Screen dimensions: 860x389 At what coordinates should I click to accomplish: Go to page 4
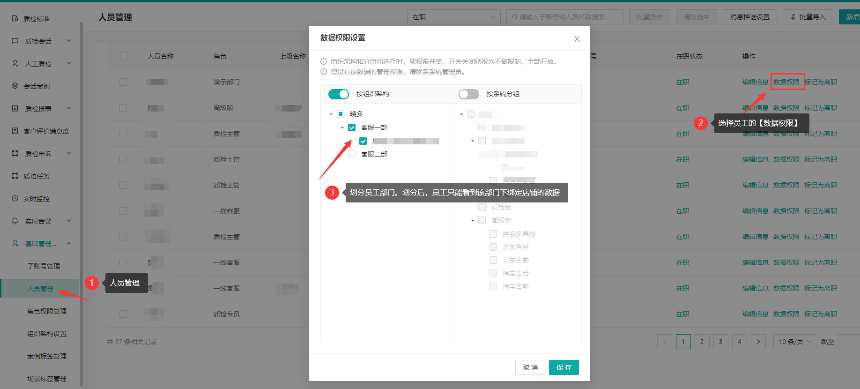click(x=740, y=342)
